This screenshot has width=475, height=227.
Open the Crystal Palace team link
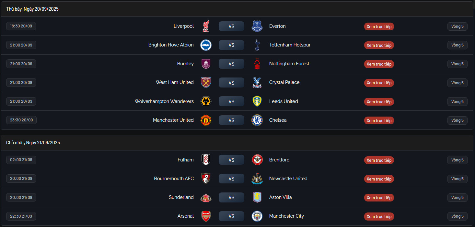click(284, 82)
